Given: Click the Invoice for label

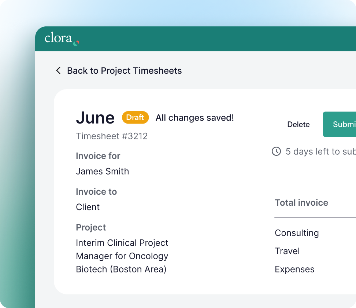Looking at the screenshot, I should (98, 156).
